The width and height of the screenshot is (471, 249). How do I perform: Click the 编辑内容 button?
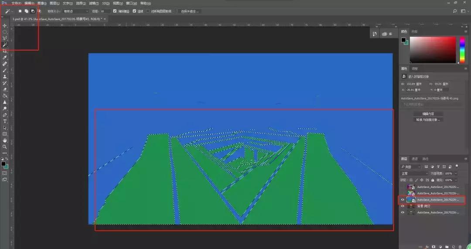pyautogui.click(x=428, y=113)
